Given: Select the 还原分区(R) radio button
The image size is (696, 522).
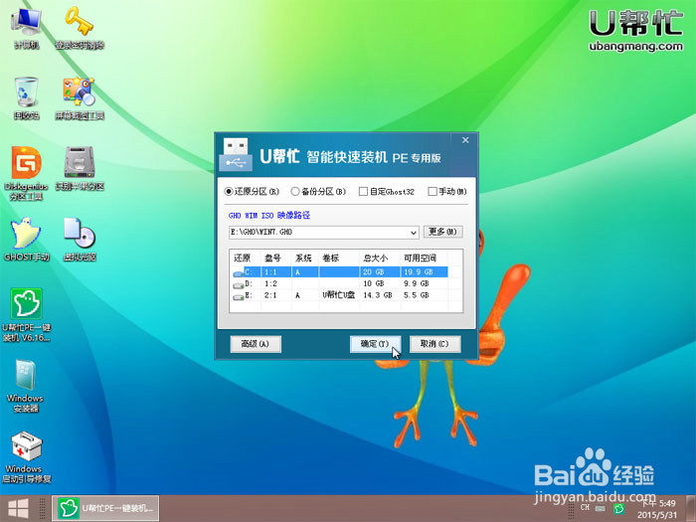Looking at the screenshot, I should click(x=252, y=191).
